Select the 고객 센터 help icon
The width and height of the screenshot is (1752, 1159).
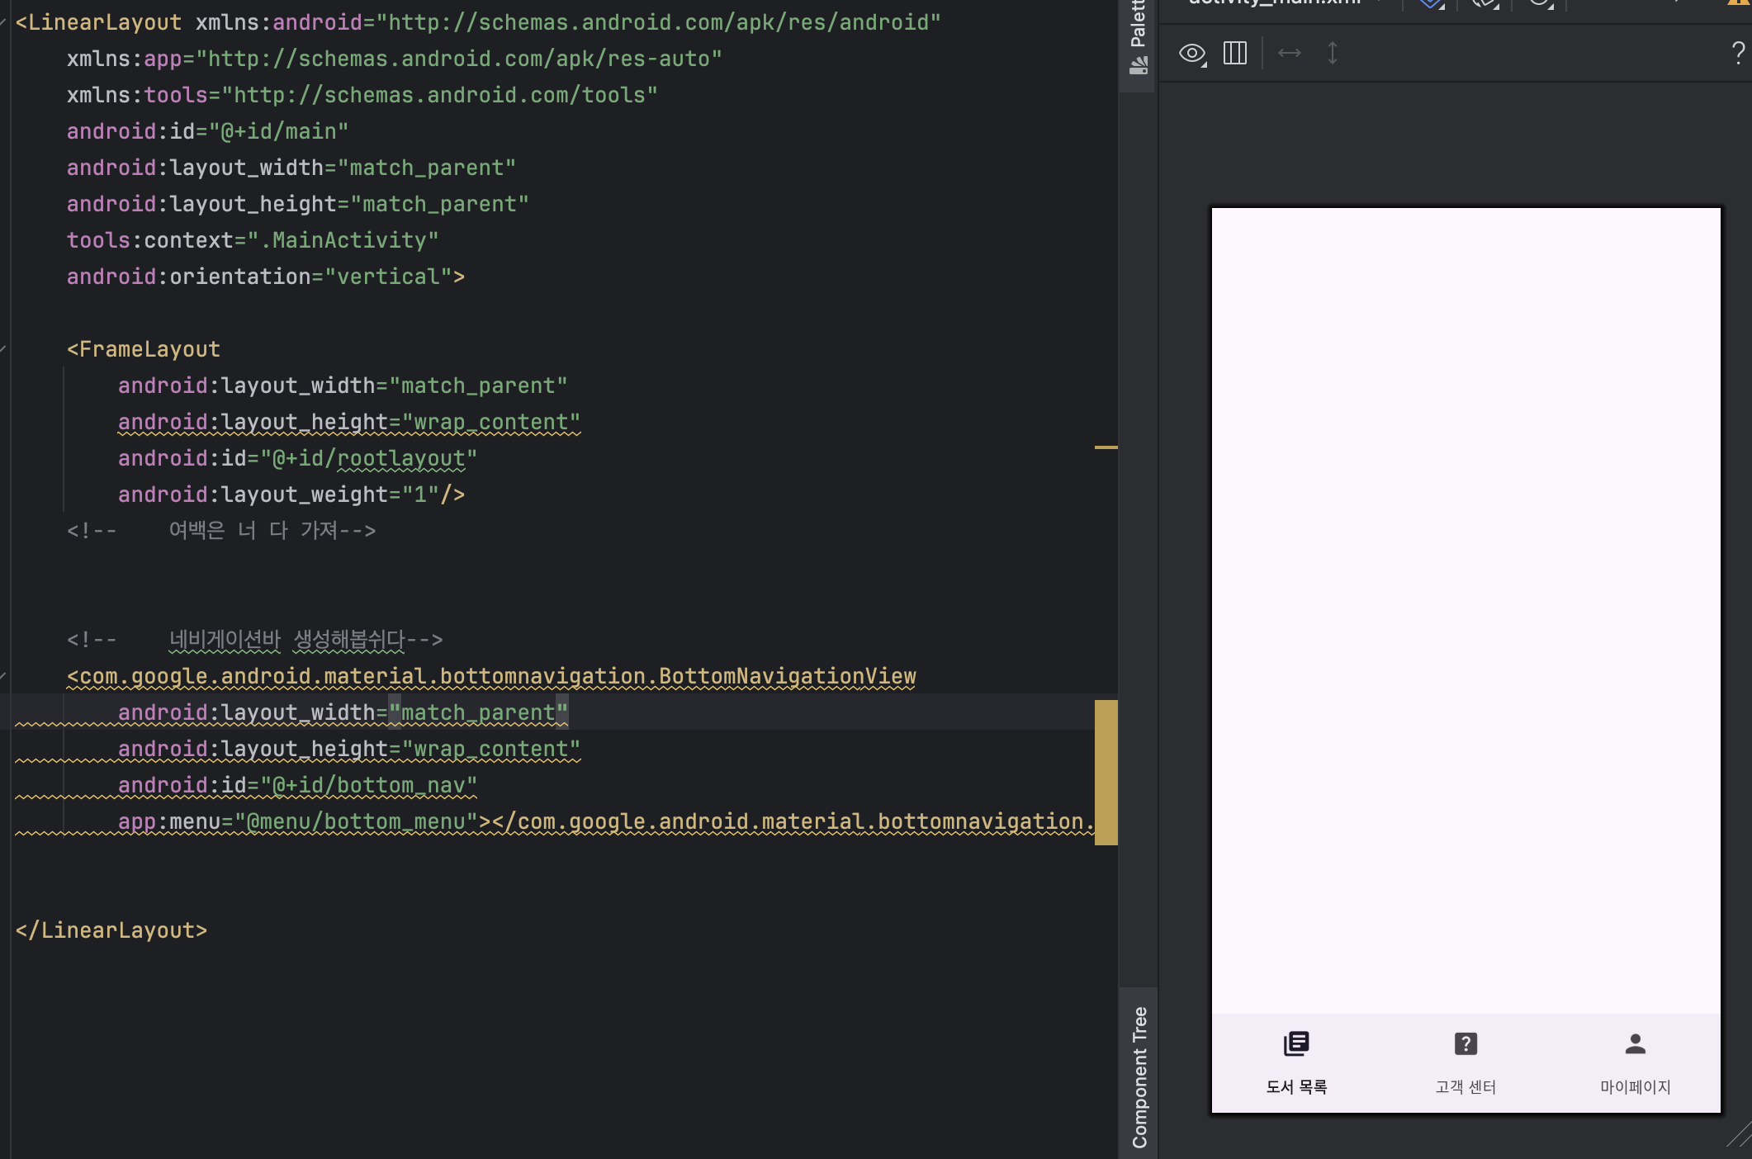coord(1466,1044)
